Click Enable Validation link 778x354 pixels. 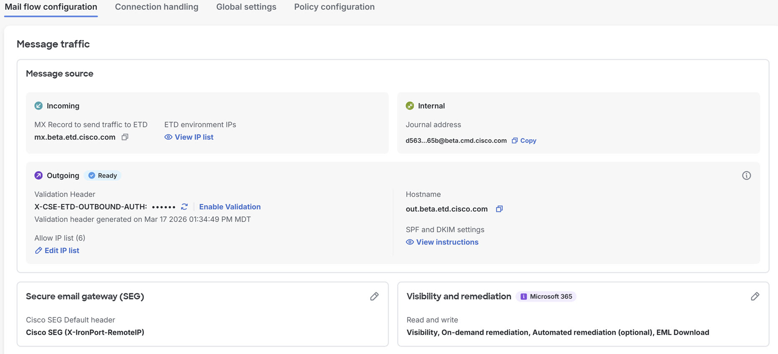(230, 207)
